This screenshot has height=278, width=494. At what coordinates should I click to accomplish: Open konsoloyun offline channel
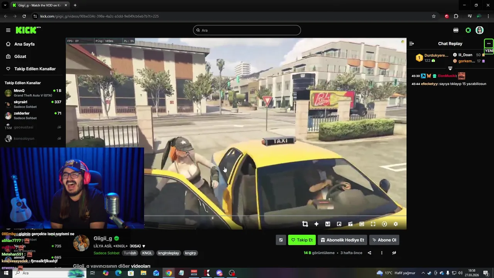click(x=33, y=138)
